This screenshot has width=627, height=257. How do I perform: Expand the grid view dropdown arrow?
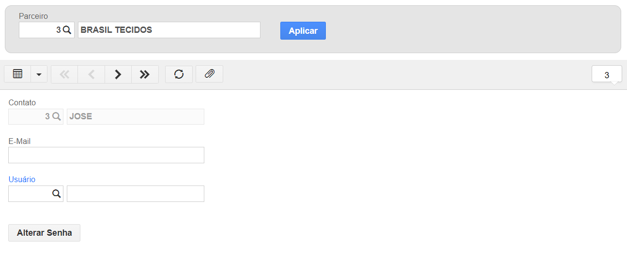click(39, 74)
